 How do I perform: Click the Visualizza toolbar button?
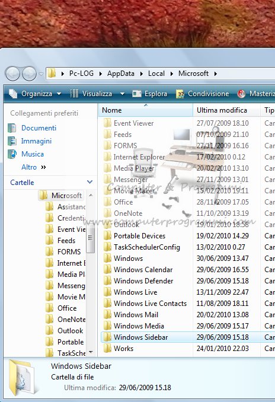[x=91, y=94]
